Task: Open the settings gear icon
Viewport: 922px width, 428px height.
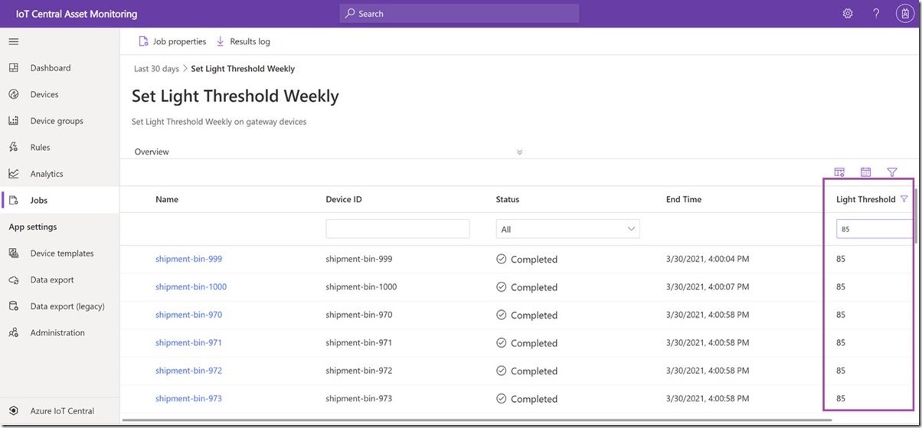Action: click(848, 14)
